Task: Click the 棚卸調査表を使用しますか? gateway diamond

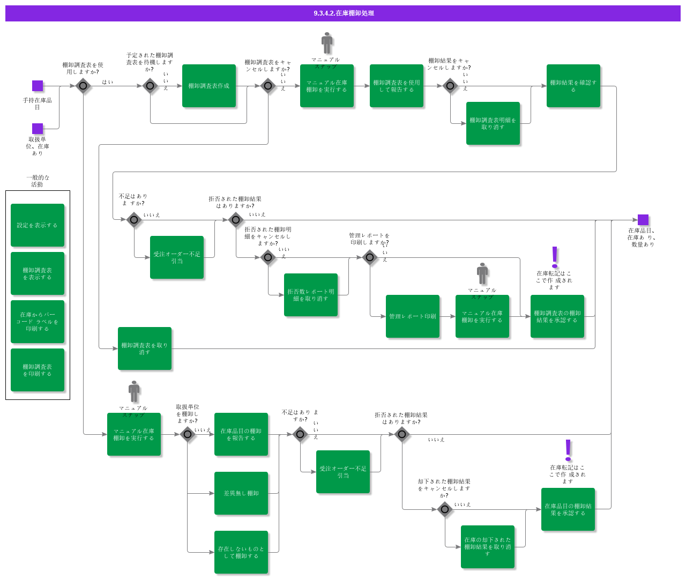Action: (x=83, y=86)
